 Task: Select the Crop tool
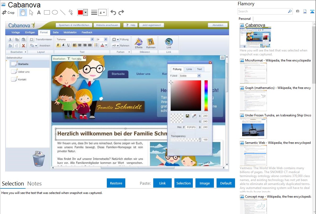pos(8,12)
